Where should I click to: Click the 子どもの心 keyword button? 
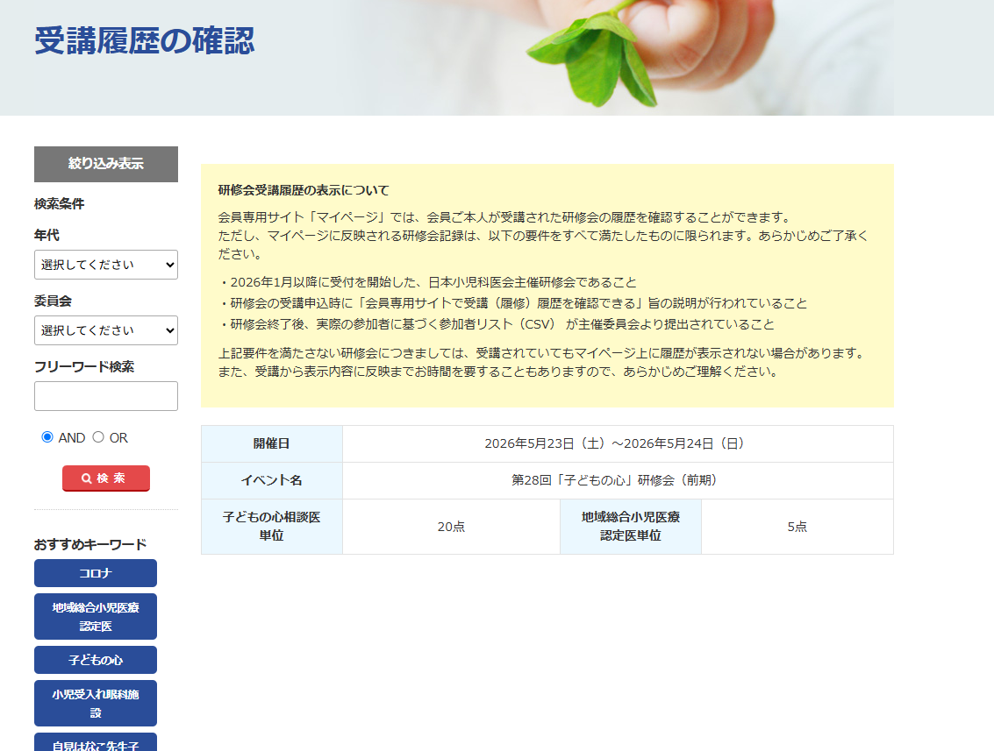point(96,660)
